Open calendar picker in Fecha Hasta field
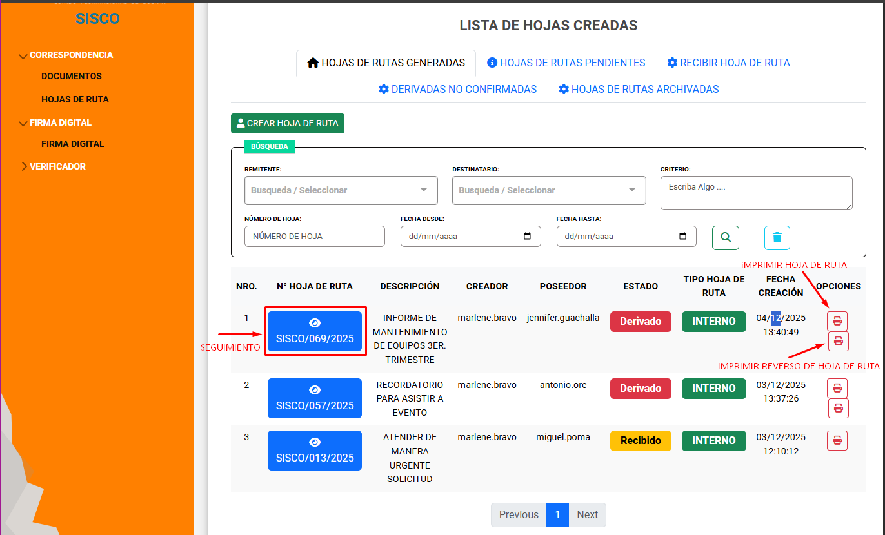Viewport: 885px width, 535px height. (x=683, y=236)
